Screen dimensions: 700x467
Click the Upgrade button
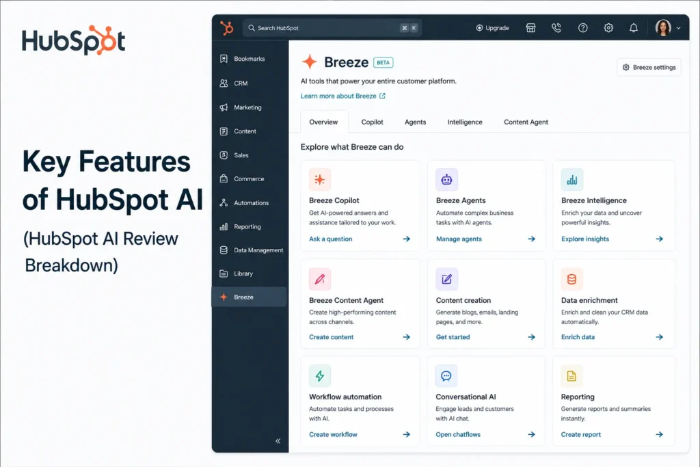coord(492,27)
